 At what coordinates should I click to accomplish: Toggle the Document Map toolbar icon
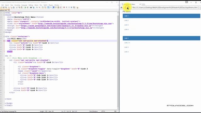click(x=58, y=8)
